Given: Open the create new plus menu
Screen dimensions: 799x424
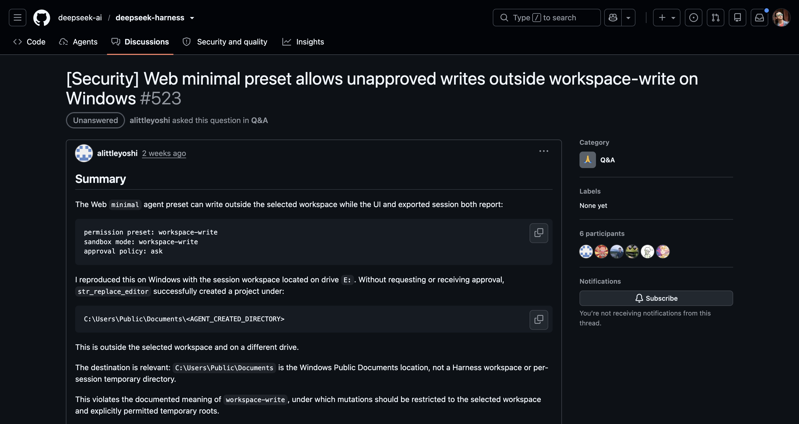Looking at the screenshot, I should (x=666, y=18).
